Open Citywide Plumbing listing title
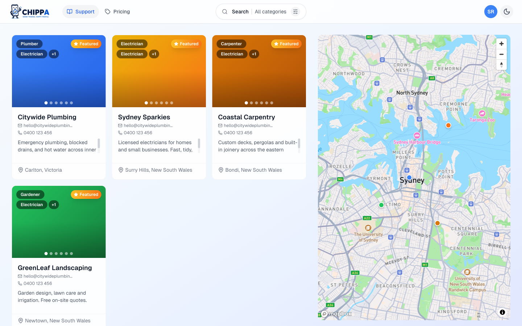Screen dimensions: 522x326 click(47, 117)
